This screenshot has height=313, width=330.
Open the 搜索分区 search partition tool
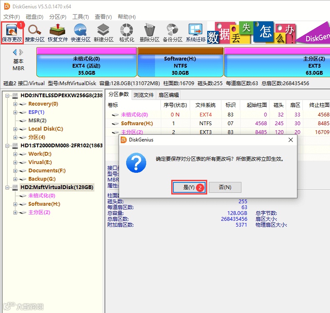coord(35,33)
